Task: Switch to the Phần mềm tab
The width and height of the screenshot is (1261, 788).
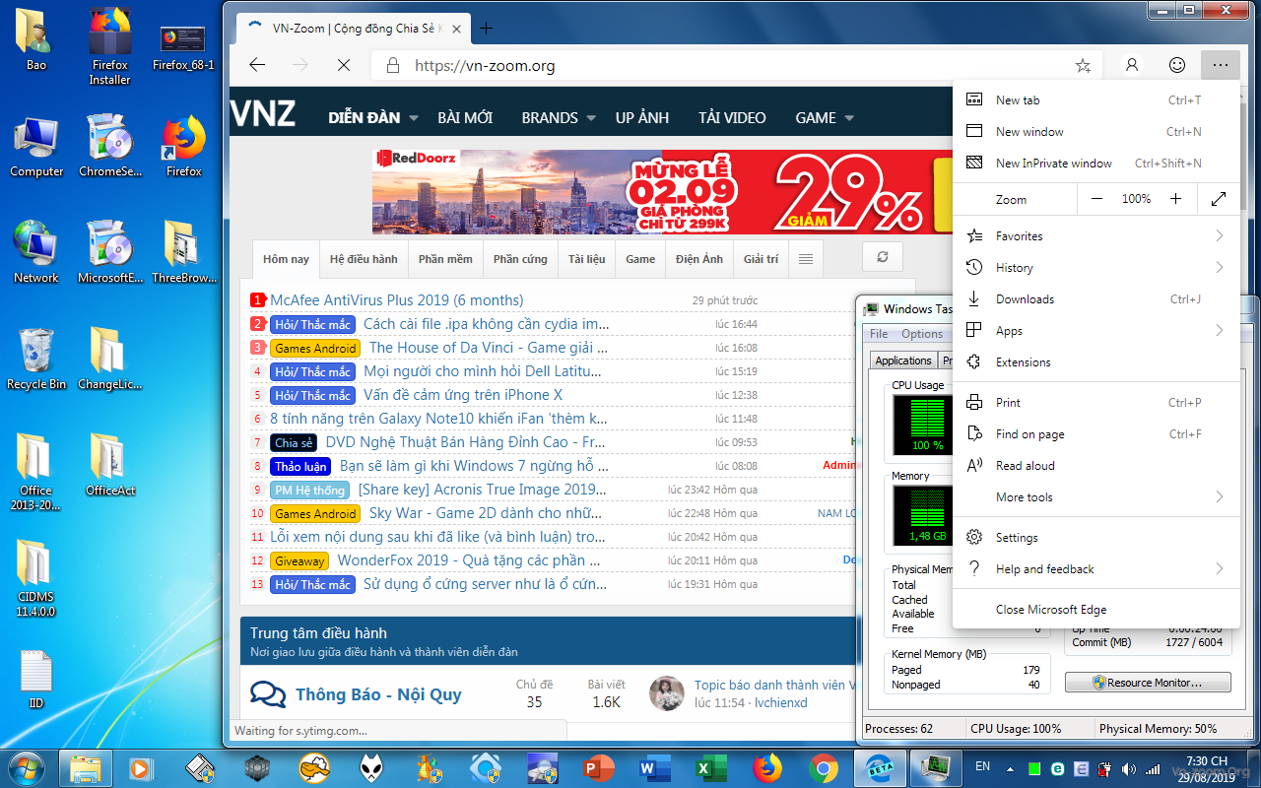Action: pos(445,259)
